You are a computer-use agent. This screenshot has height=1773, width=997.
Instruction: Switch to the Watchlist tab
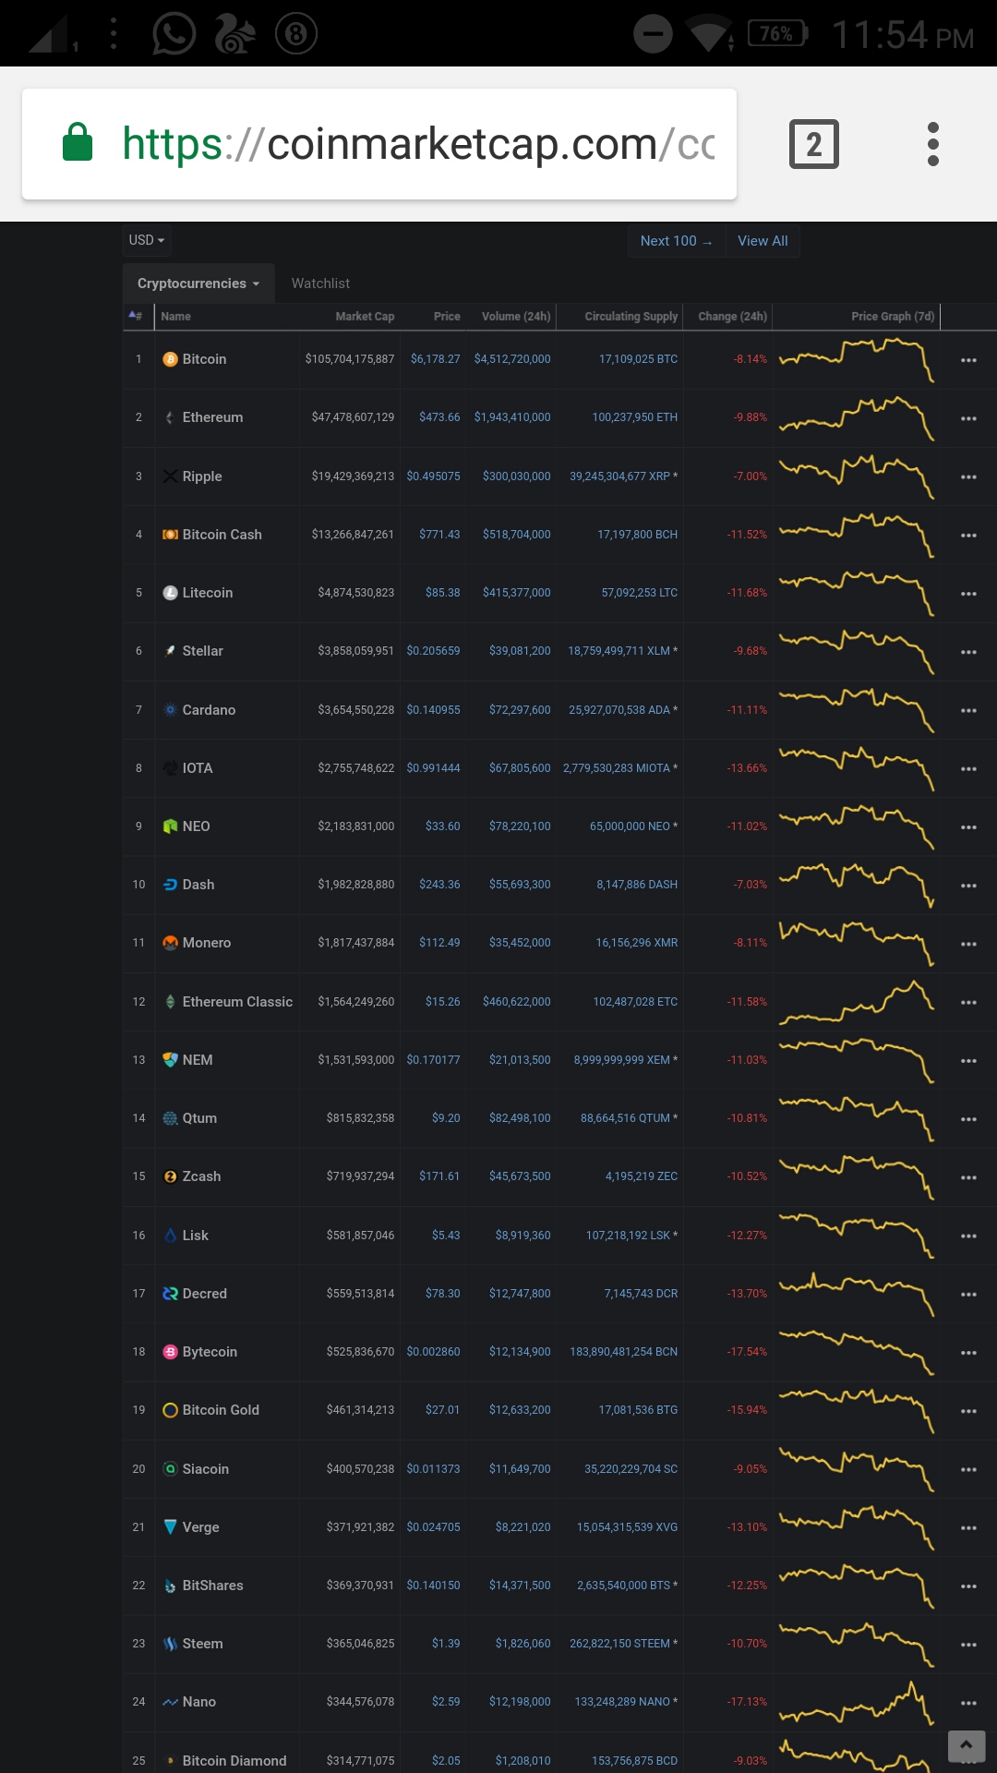tap(320, 283)
